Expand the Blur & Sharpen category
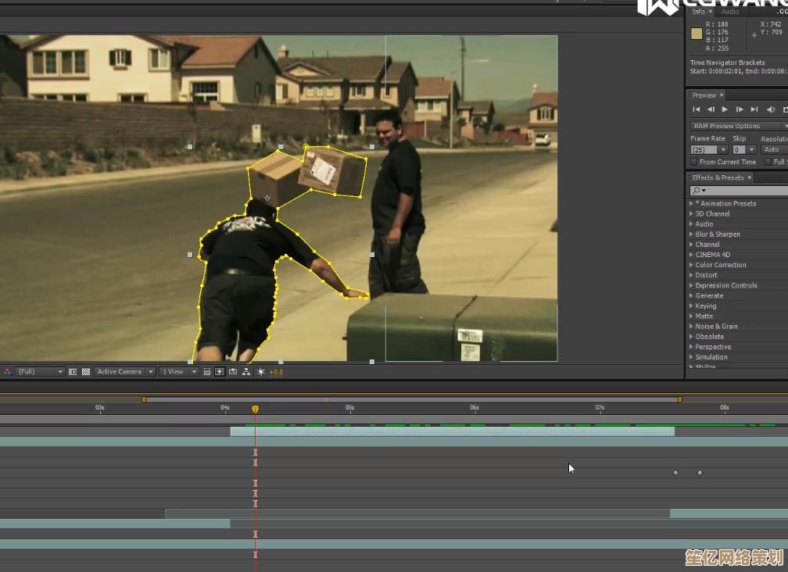The width and height of the screenshot is (788, 572). point(692,234)
